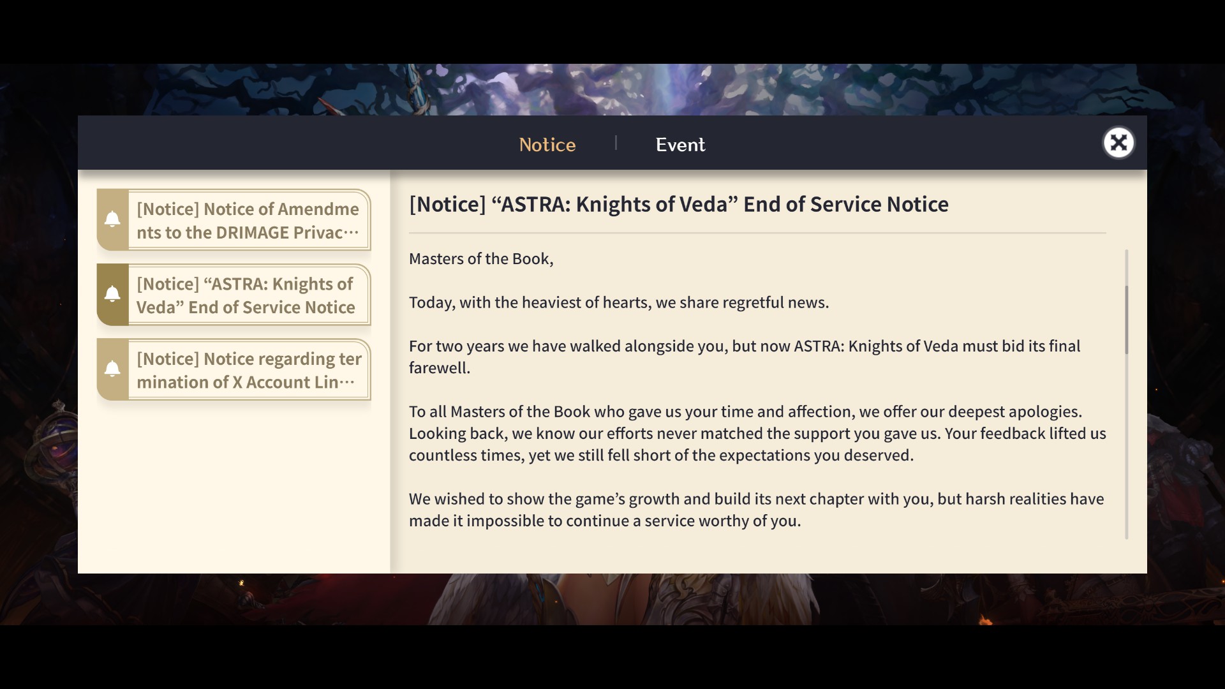Click the bell icon on the End of Service notice
This screenshot has height=689, width=1225.
pyautogui.click(x=112, y=294)
